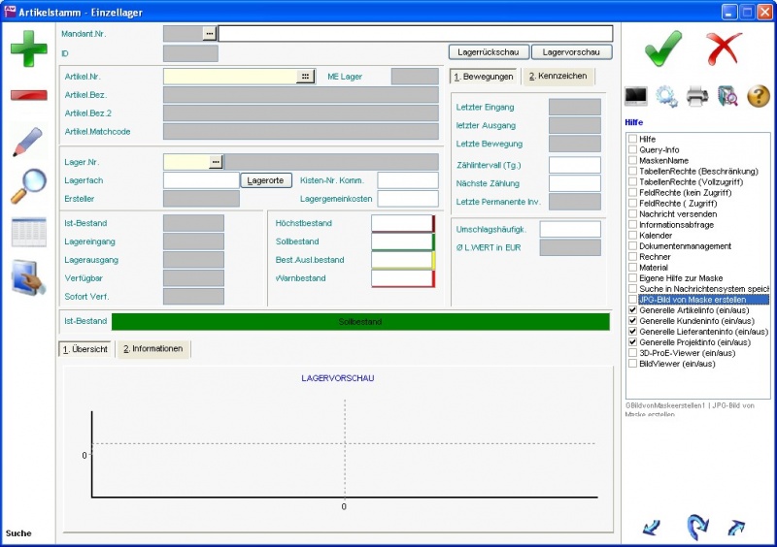Click the Lagerrückschau button
Screen dimensions: 777x547
(x=488, y=52)
